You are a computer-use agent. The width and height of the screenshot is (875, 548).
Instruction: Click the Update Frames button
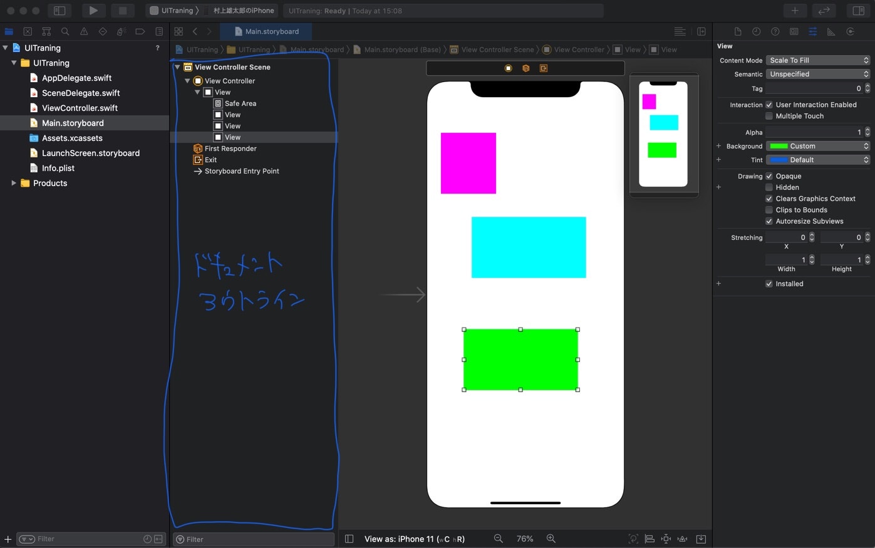pos(633,539)
